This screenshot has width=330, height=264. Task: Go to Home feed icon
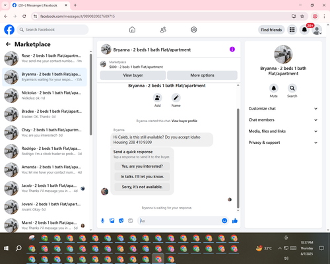(132, 30)
